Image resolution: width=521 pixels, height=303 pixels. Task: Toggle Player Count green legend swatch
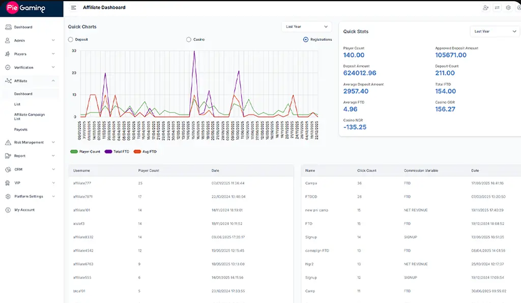pos(74,152)
